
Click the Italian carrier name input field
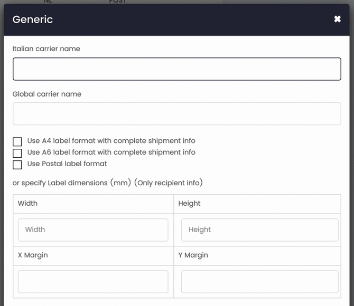[x=176, y=69]
